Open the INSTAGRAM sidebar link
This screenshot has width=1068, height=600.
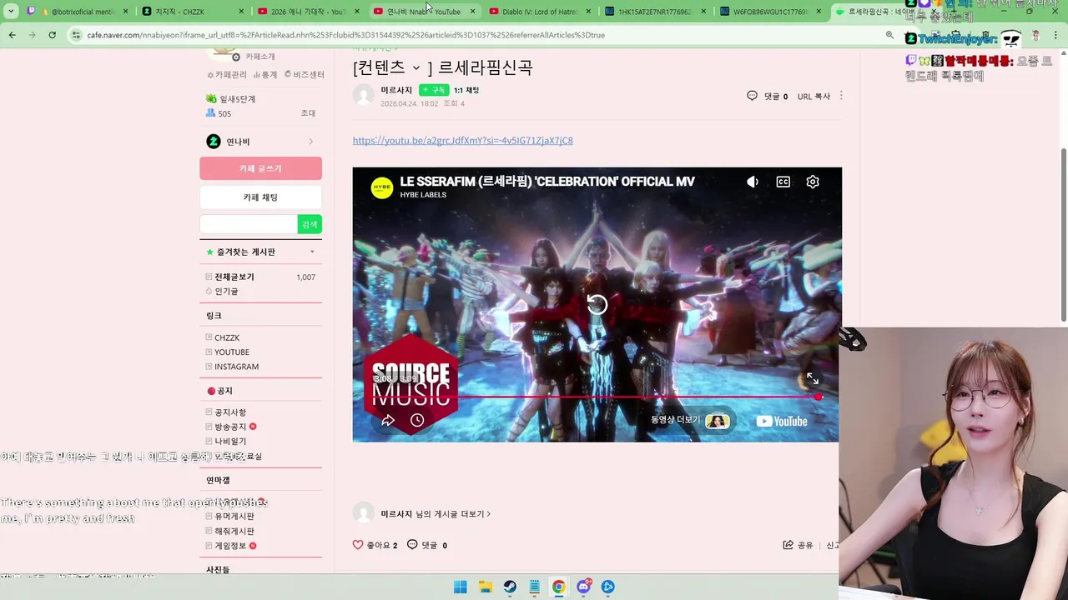[237, 367]
